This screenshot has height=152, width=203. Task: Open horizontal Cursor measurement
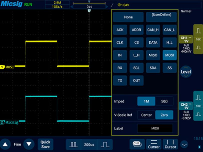coord(154,145)
